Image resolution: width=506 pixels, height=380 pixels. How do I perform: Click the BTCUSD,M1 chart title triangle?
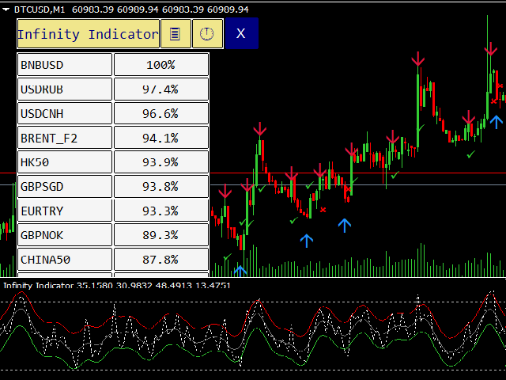[8, 9]
